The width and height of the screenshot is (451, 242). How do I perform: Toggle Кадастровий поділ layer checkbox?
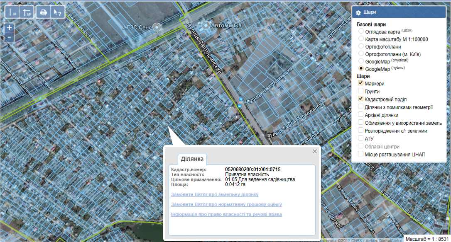coord(361,99)
